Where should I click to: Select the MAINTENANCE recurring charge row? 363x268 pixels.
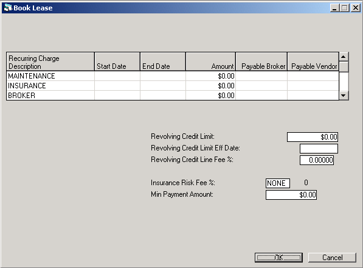[x=173, y=76]
